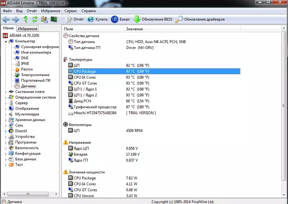Select the Графический процессор row

154,107
